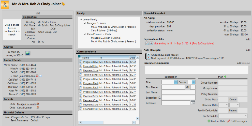Open the patient folder icon beside Meagan D. Joiner
Screen dimensions: 252x126
[38, 104]
